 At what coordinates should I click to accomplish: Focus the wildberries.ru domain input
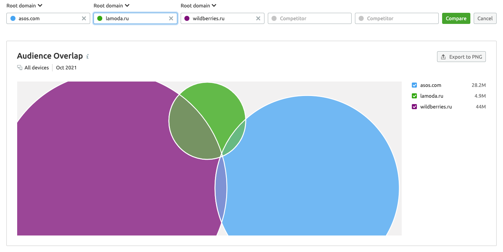[222, 19]
